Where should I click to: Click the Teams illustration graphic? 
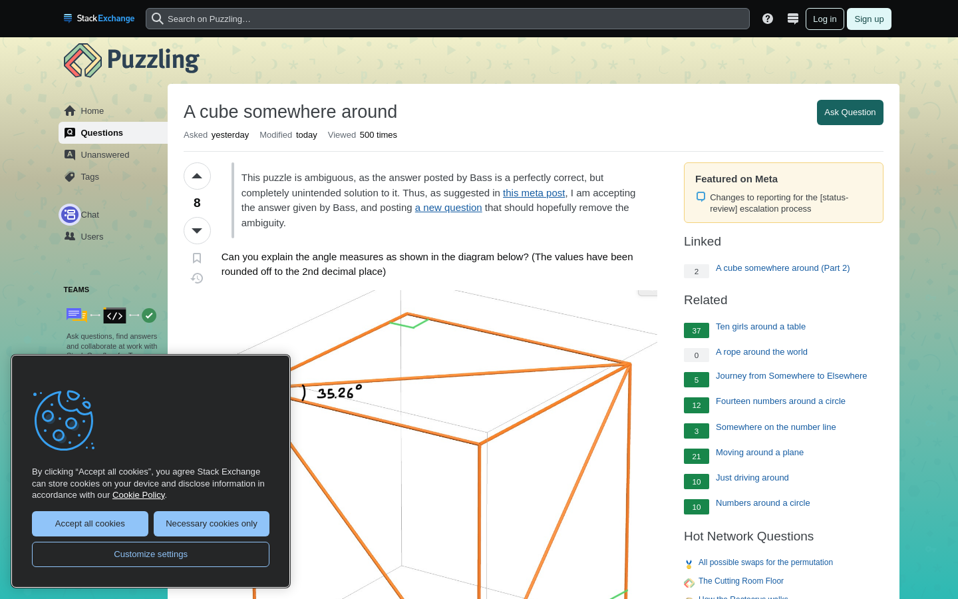pos(111,315)
